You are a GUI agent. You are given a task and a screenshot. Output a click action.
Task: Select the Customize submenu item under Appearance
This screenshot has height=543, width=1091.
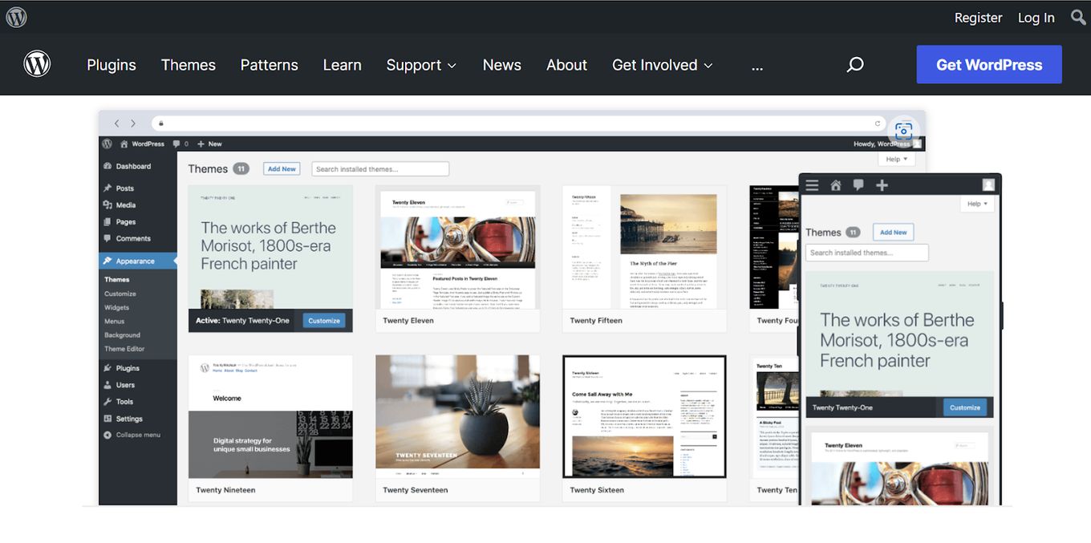pyautogui.click(x=120, y=294)
